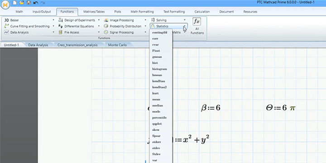The height and width of the screenshot is (163, 326).
Task: Expand the Curve Fitting and Smoothing dropdown arrow
Action: pos(53,26)
